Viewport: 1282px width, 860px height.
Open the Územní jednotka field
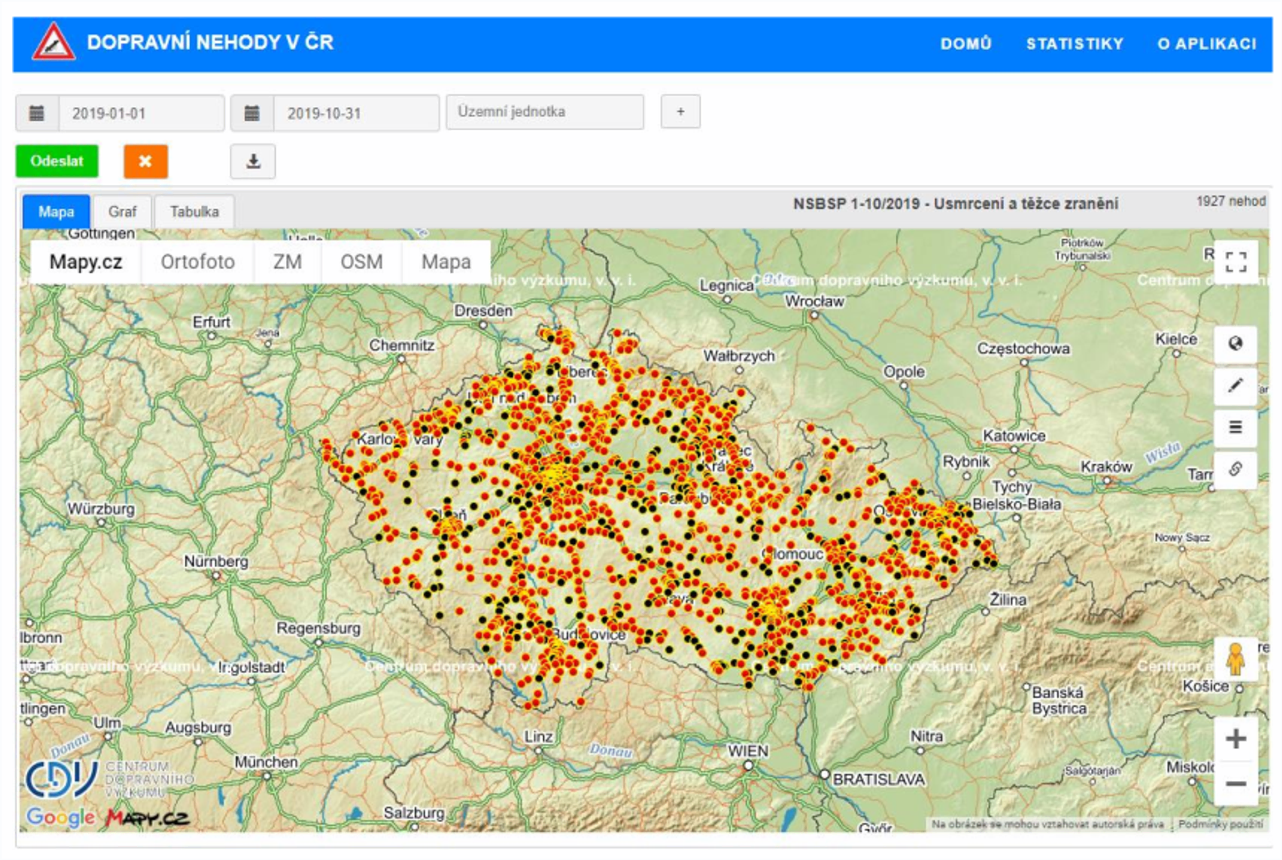point(544,112)
